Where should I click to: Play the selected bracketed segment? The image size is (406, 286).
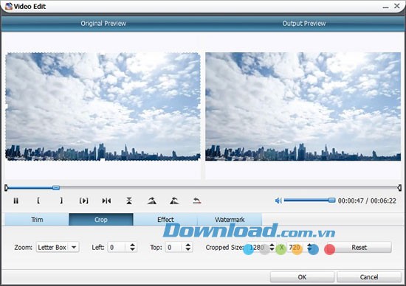point(83,200)
